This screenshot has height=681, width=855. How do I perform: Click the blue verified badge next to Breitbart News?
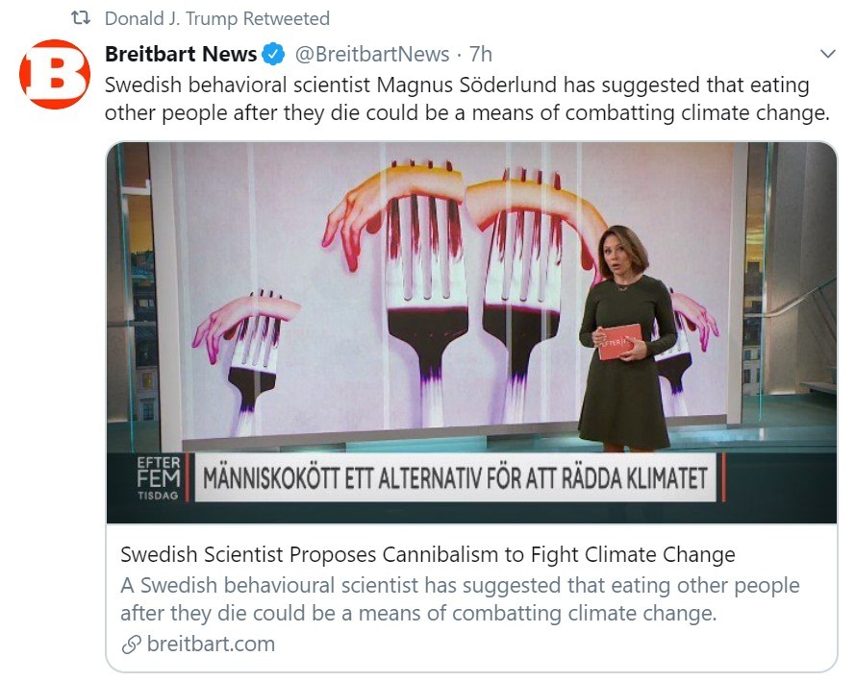273,54
